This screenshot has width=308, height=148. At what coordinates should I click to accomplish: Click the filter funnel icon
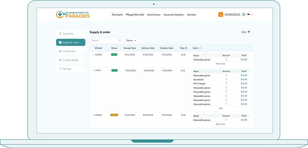coord(249,32)
